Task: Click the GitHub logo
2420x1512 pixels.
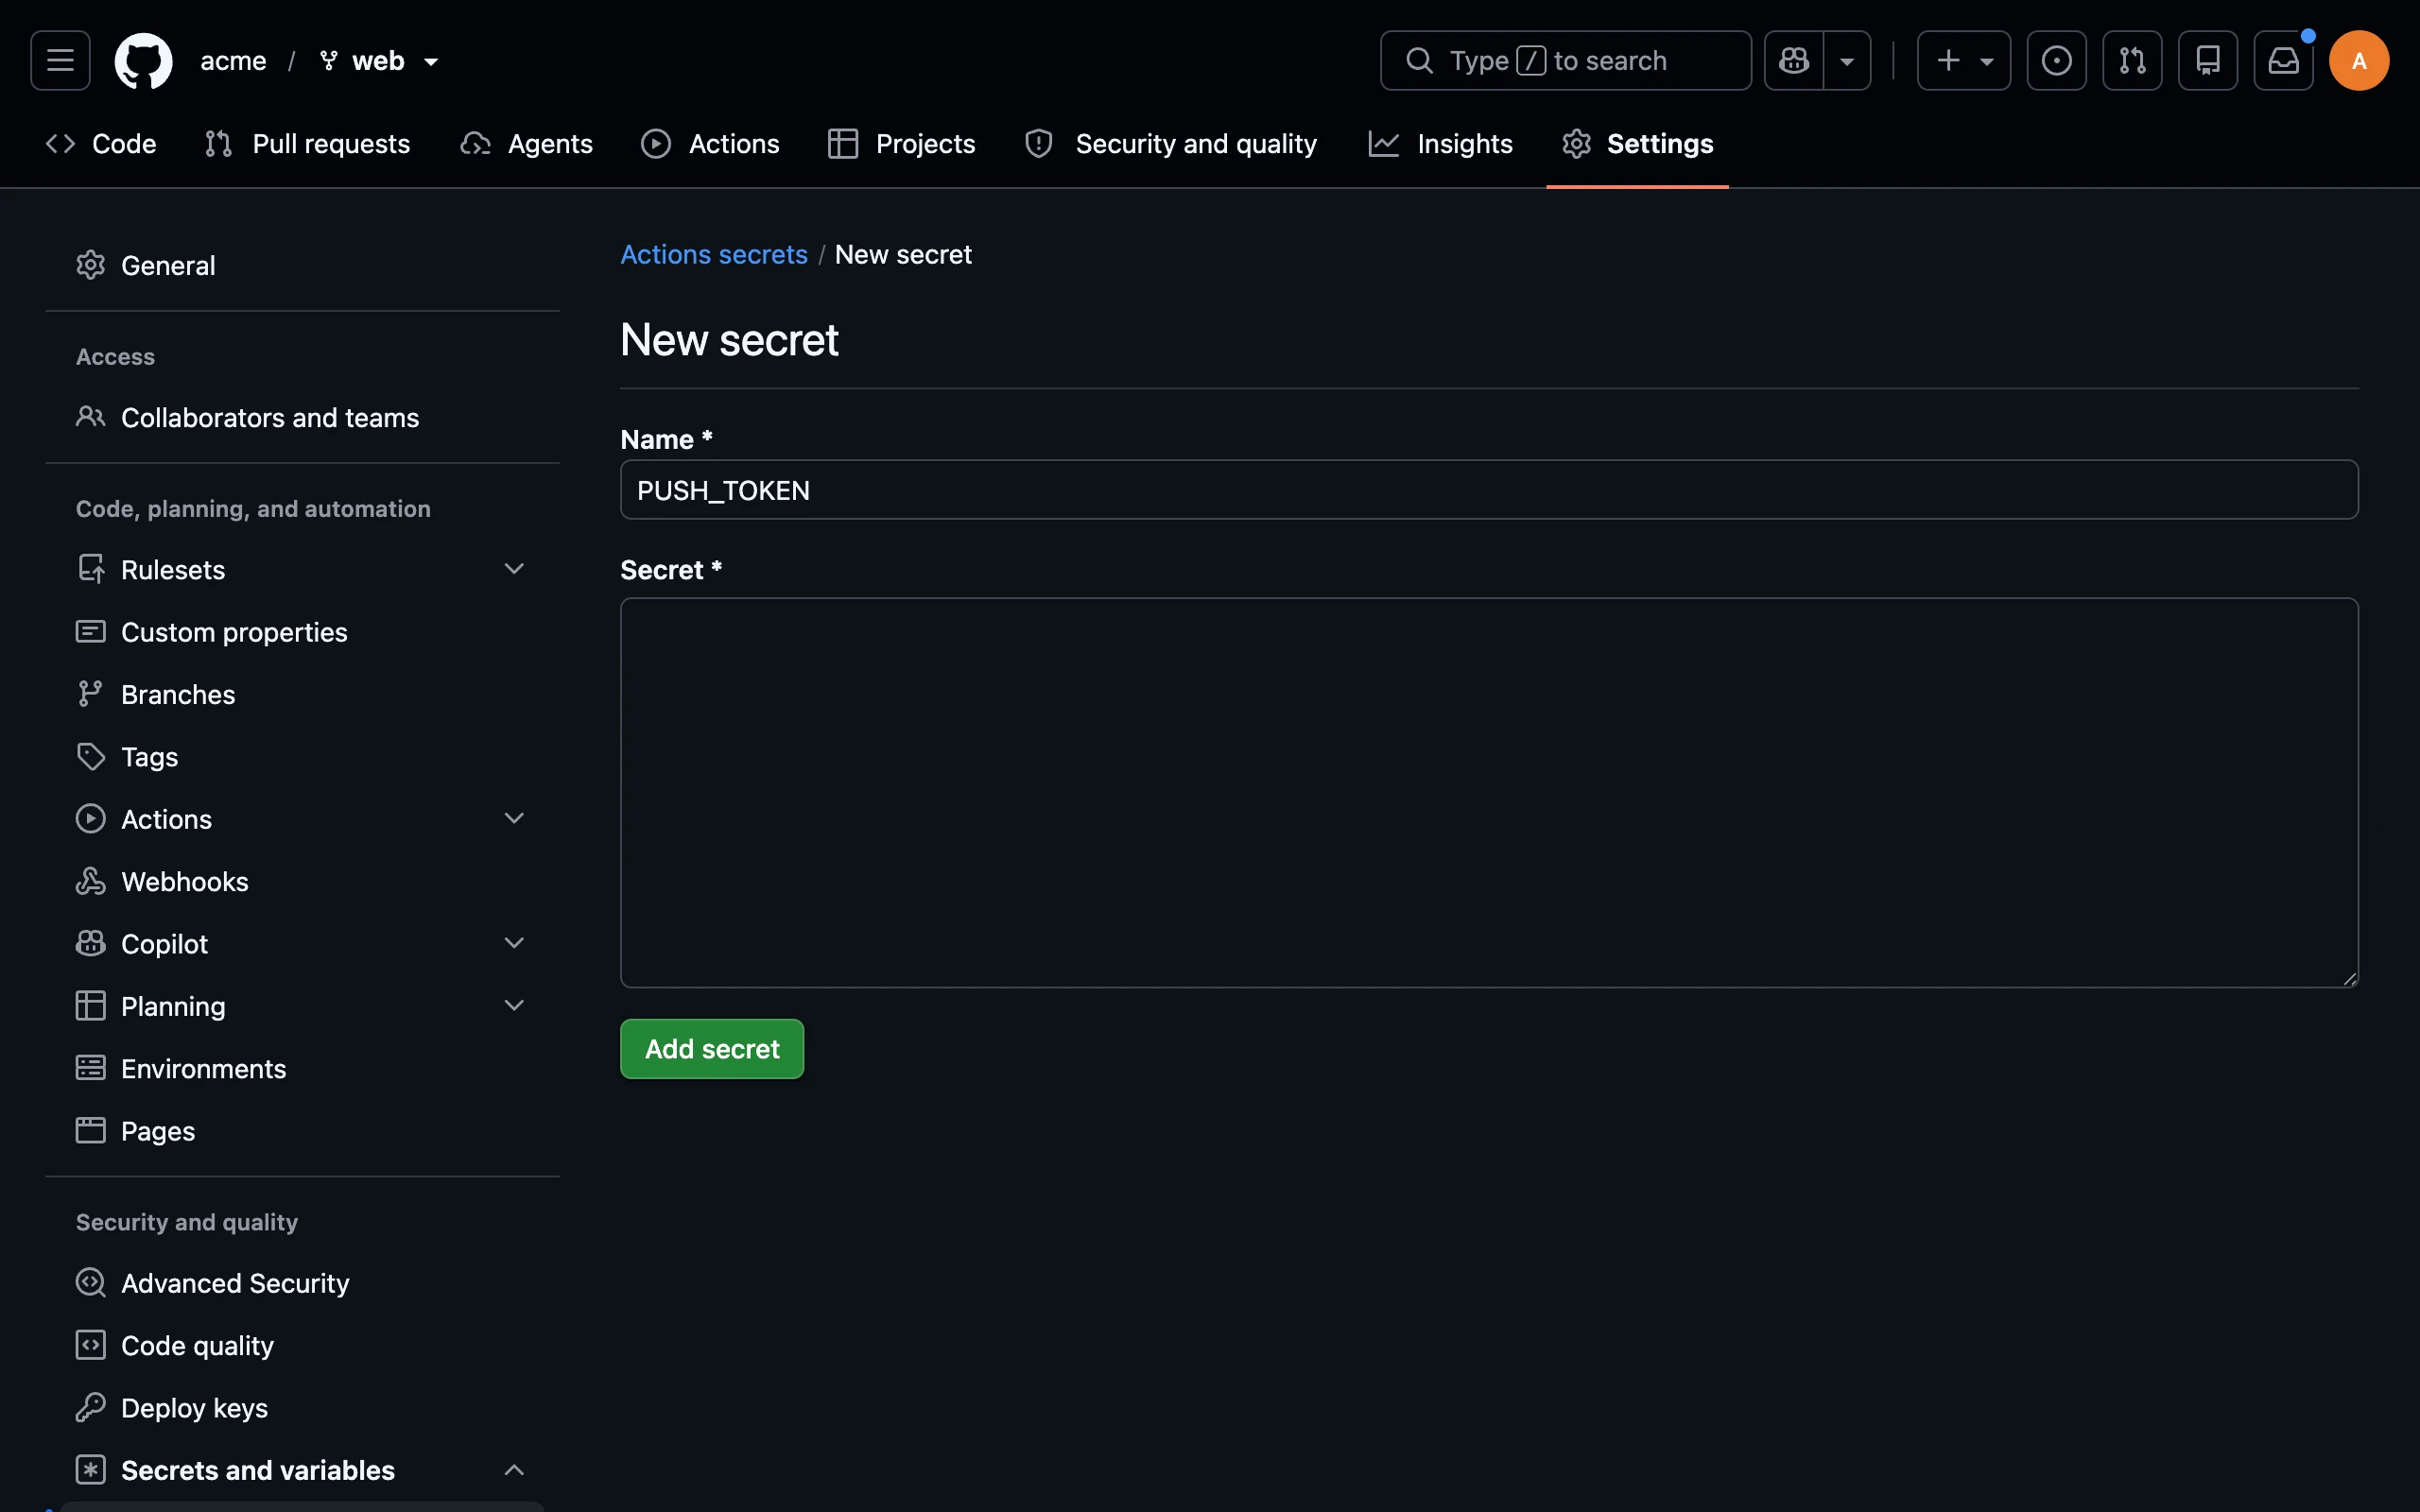Action: pyautogui.click(x=143, y=61)
